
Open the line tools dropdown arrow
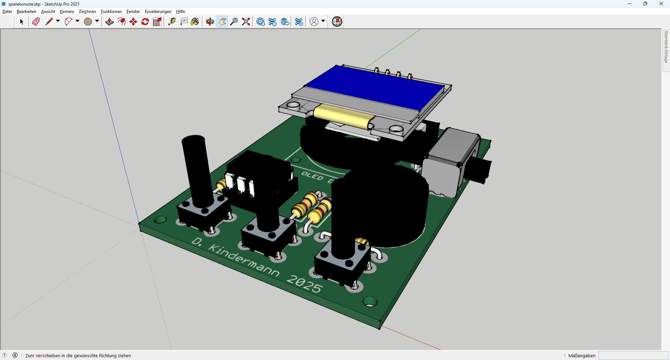point(58,21)
